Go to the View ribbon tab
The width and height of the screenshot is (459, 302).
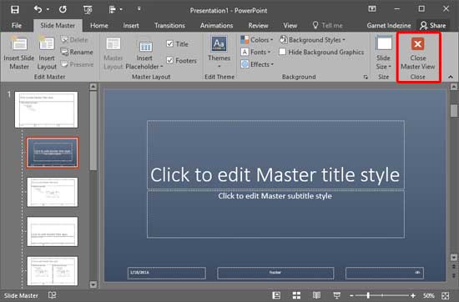coord(290,26)
